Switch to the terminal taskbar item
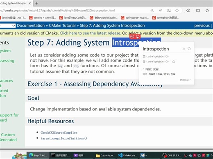The image size is (213, 159). coord(60,155)
